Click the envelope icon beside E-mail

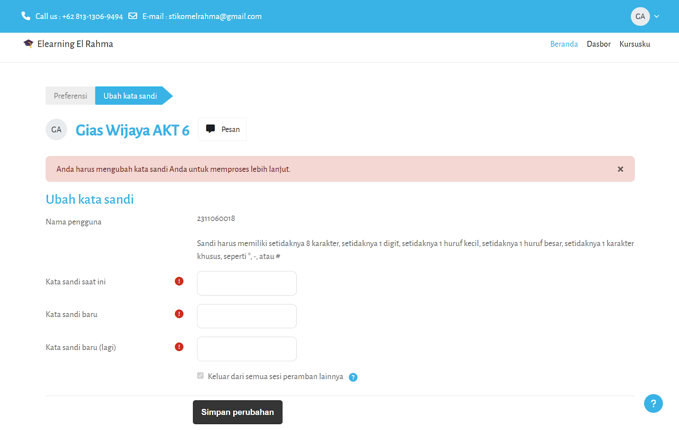tap(133, 16)
